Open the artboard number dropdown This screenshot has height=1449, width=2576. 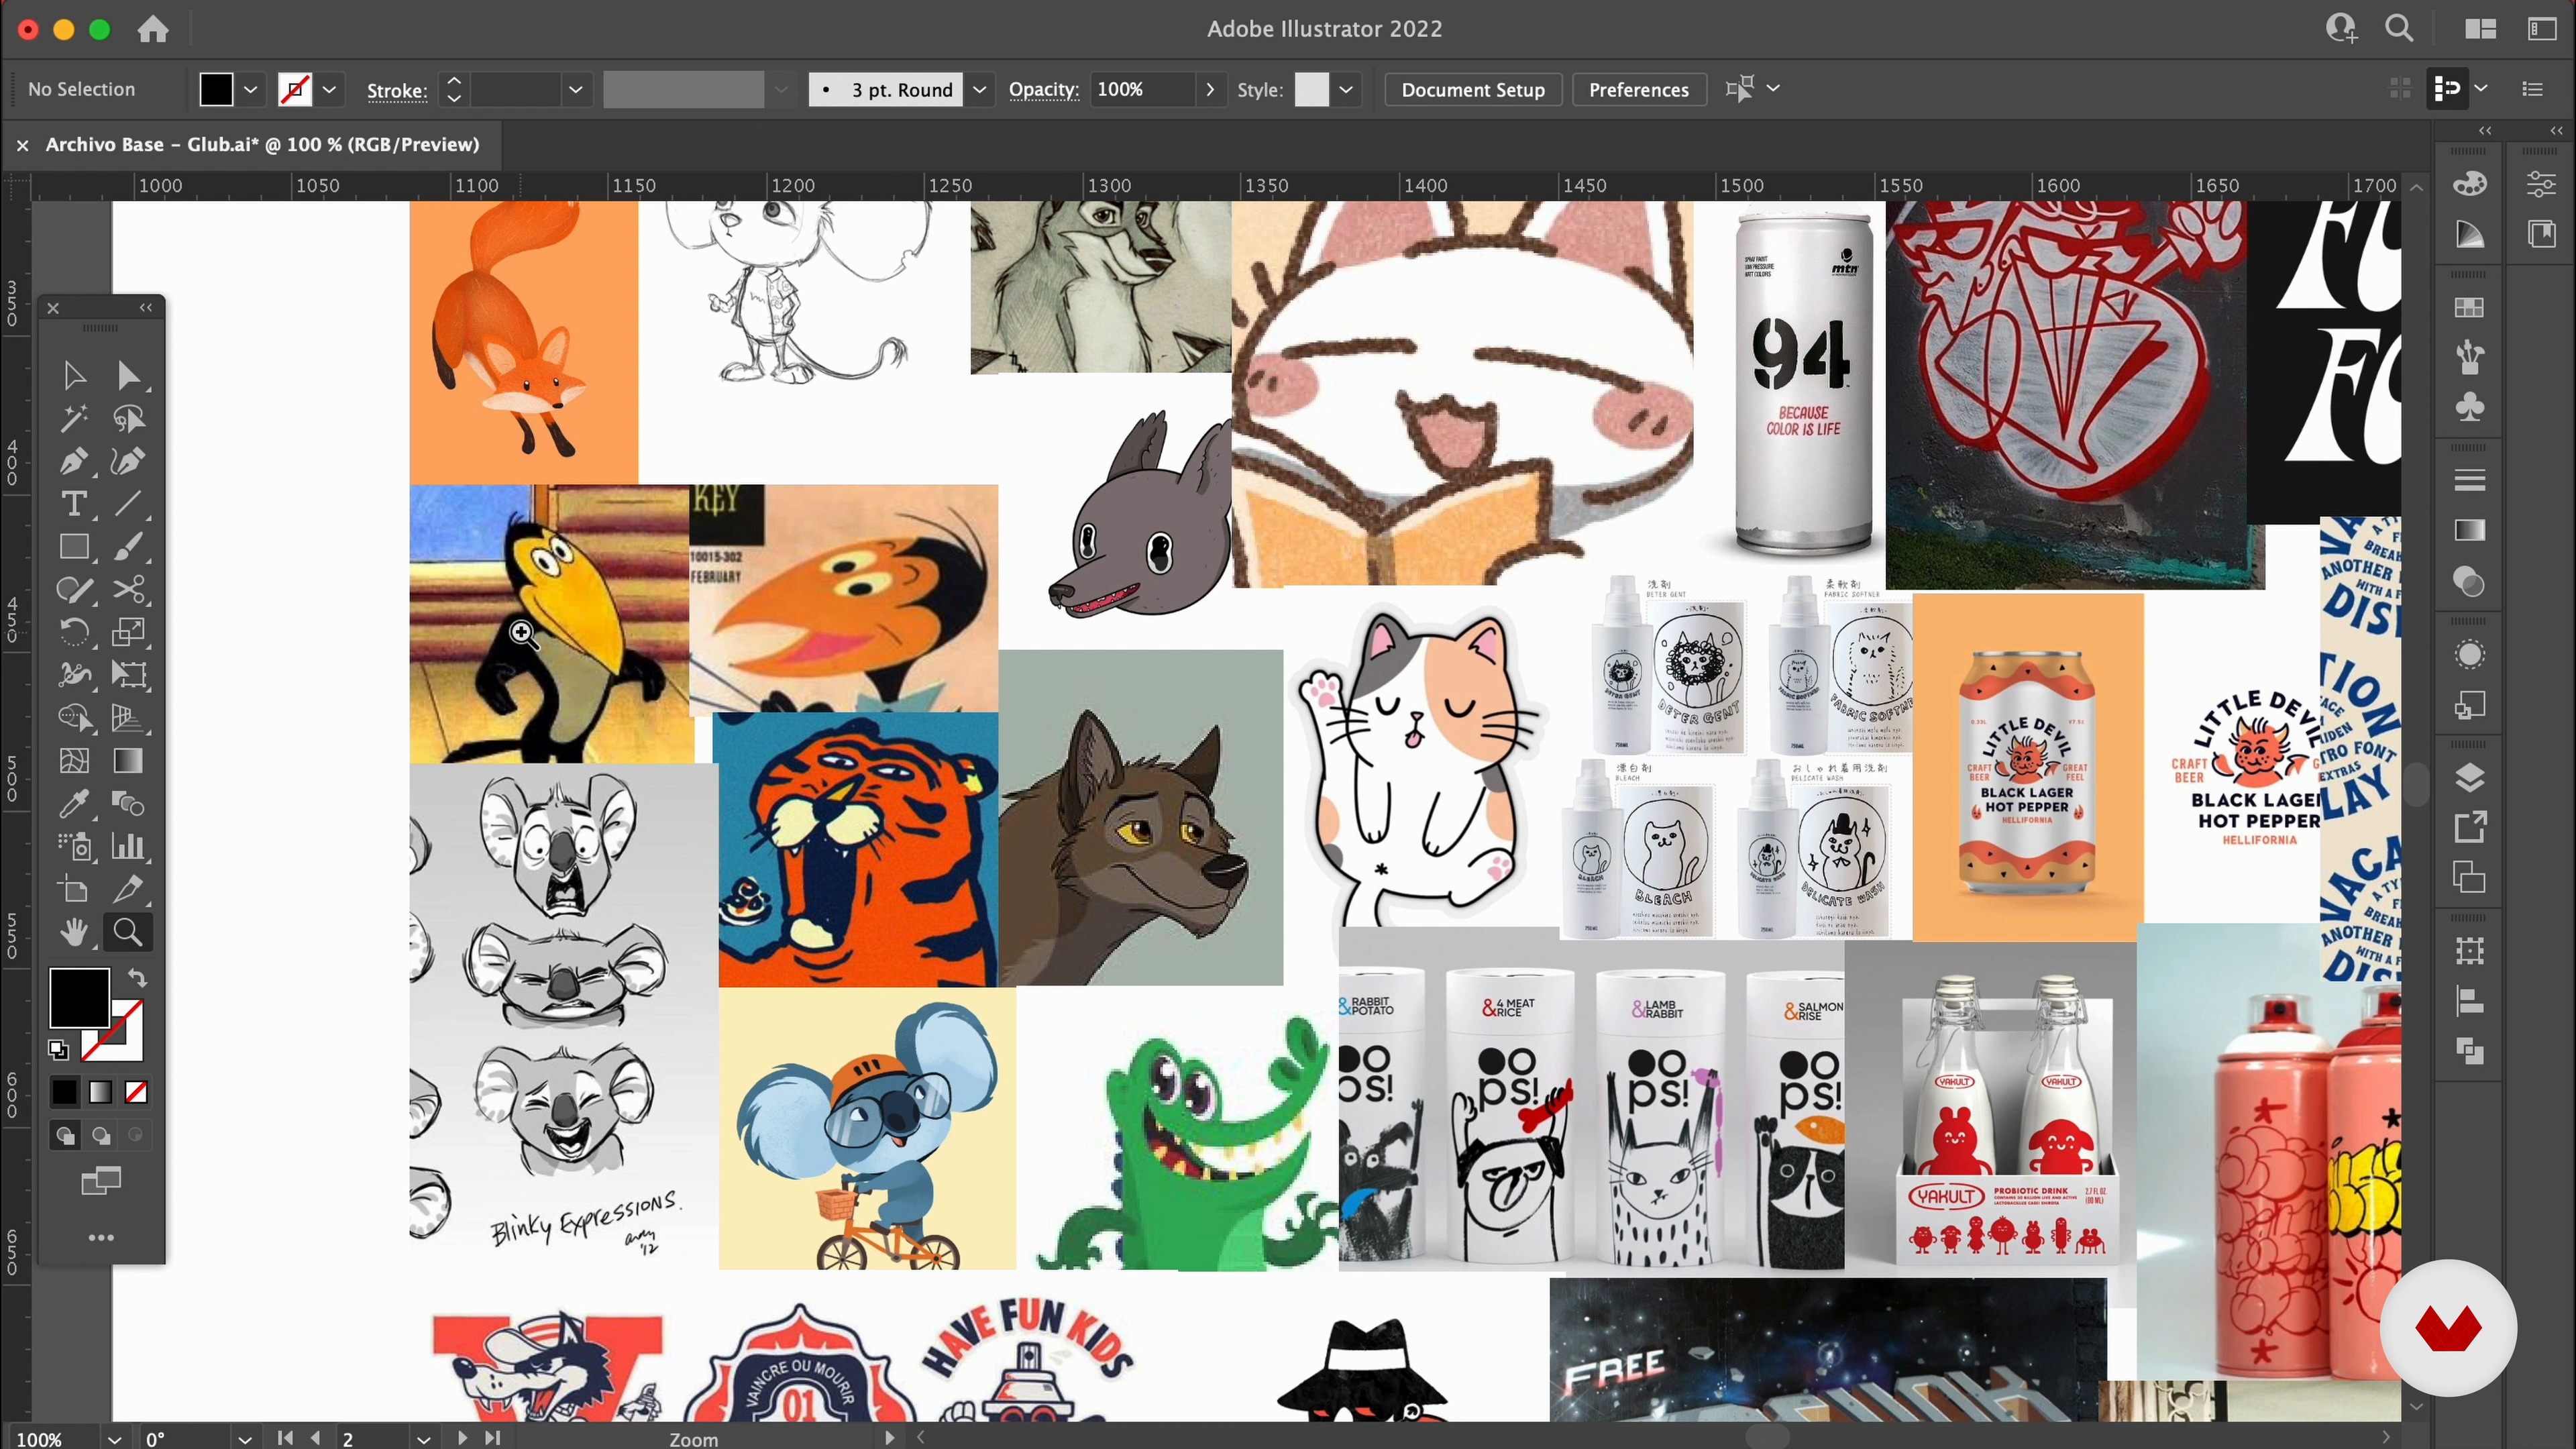click(423, 1439)
